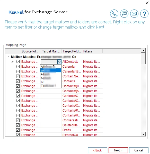
Task: Collapse the Mailbox Mapping tree node
Action: click(8, 57)
